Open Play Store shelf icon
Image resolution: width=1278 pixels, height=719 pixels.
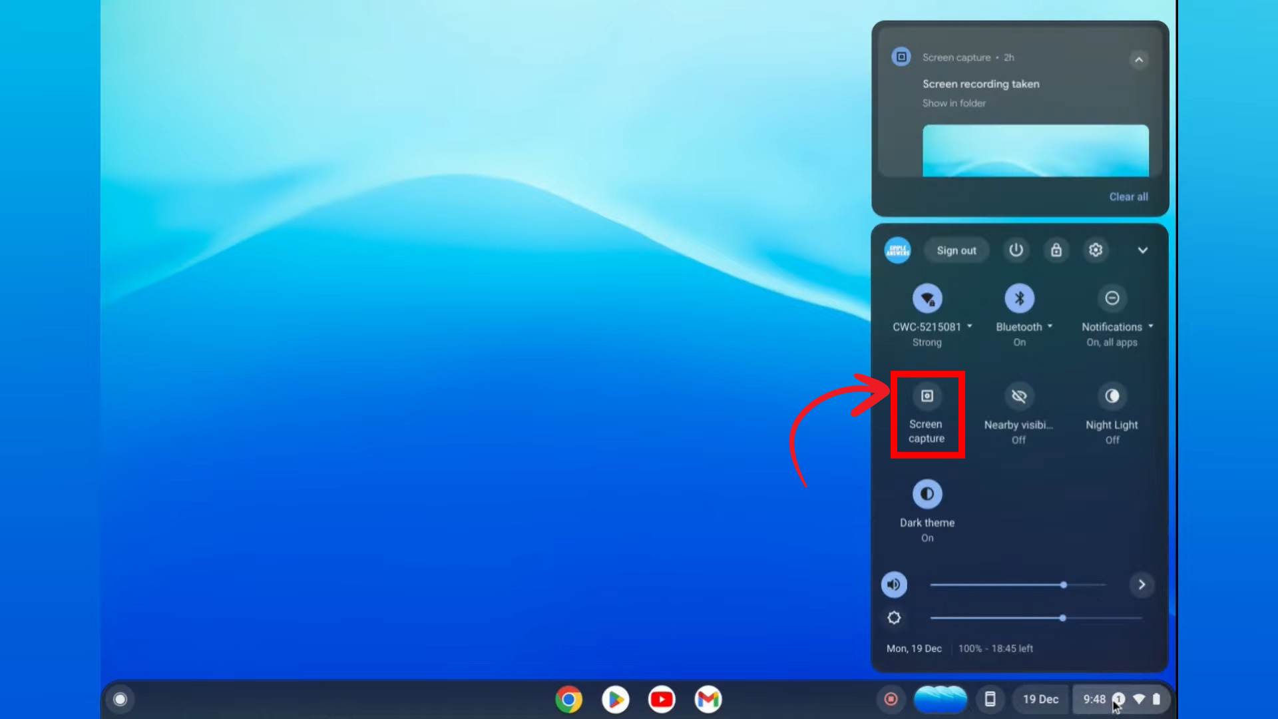click(615, 699)
